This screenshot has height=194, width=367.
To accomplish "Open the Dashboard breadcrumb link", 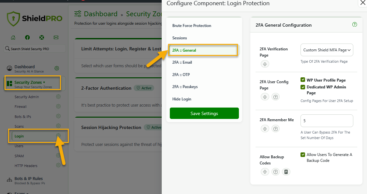I will coord(101,14).
